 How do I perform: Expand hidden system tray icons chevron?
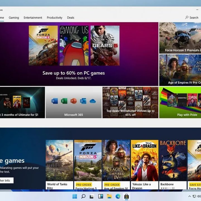190,196
